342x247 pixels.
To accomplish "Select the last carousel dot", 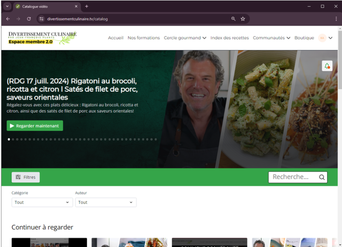I will (156, 139).
